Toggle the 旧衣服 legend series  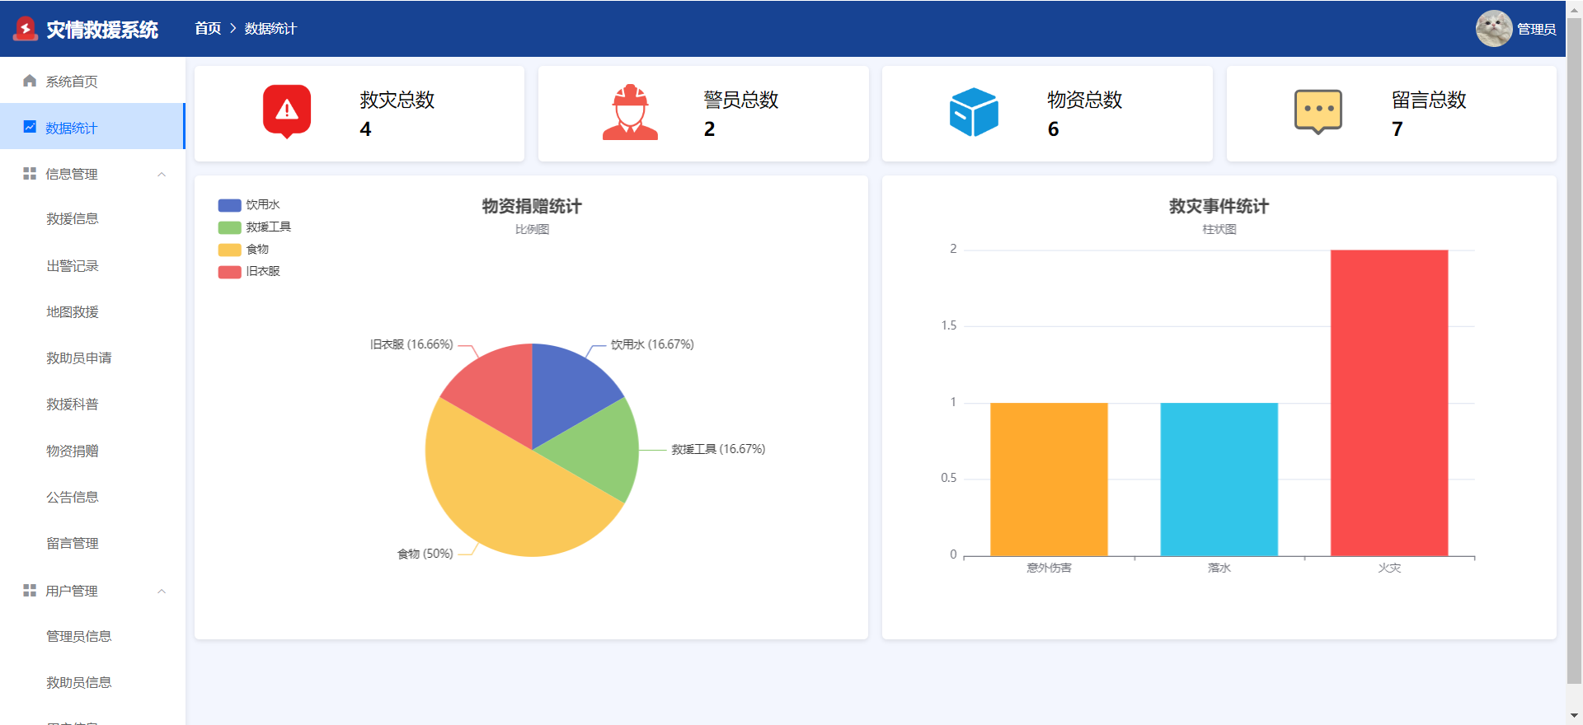pyautogui.click(x=249, y=271)
